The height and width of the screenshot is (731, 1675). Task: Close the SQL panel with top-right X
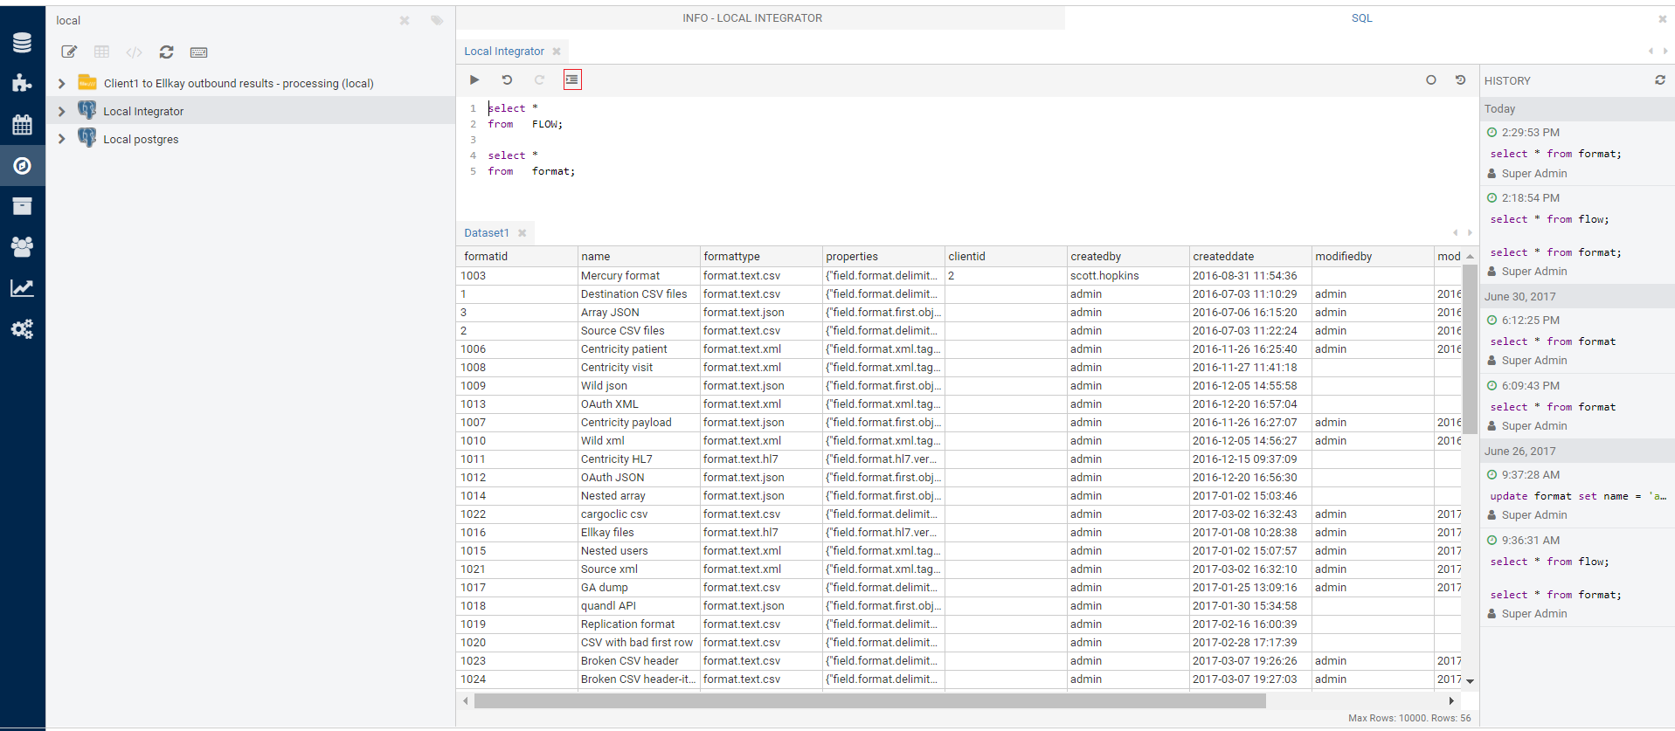1662,18
